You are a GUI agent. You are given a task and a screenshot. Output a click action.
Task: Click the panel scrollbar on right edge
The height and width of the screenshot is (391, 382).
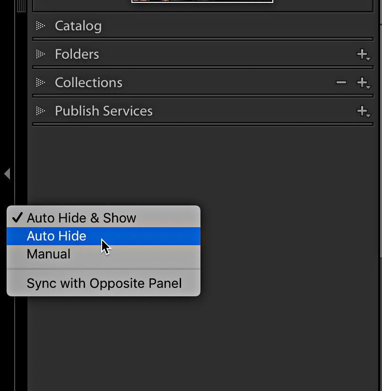(x=381, y=140)
